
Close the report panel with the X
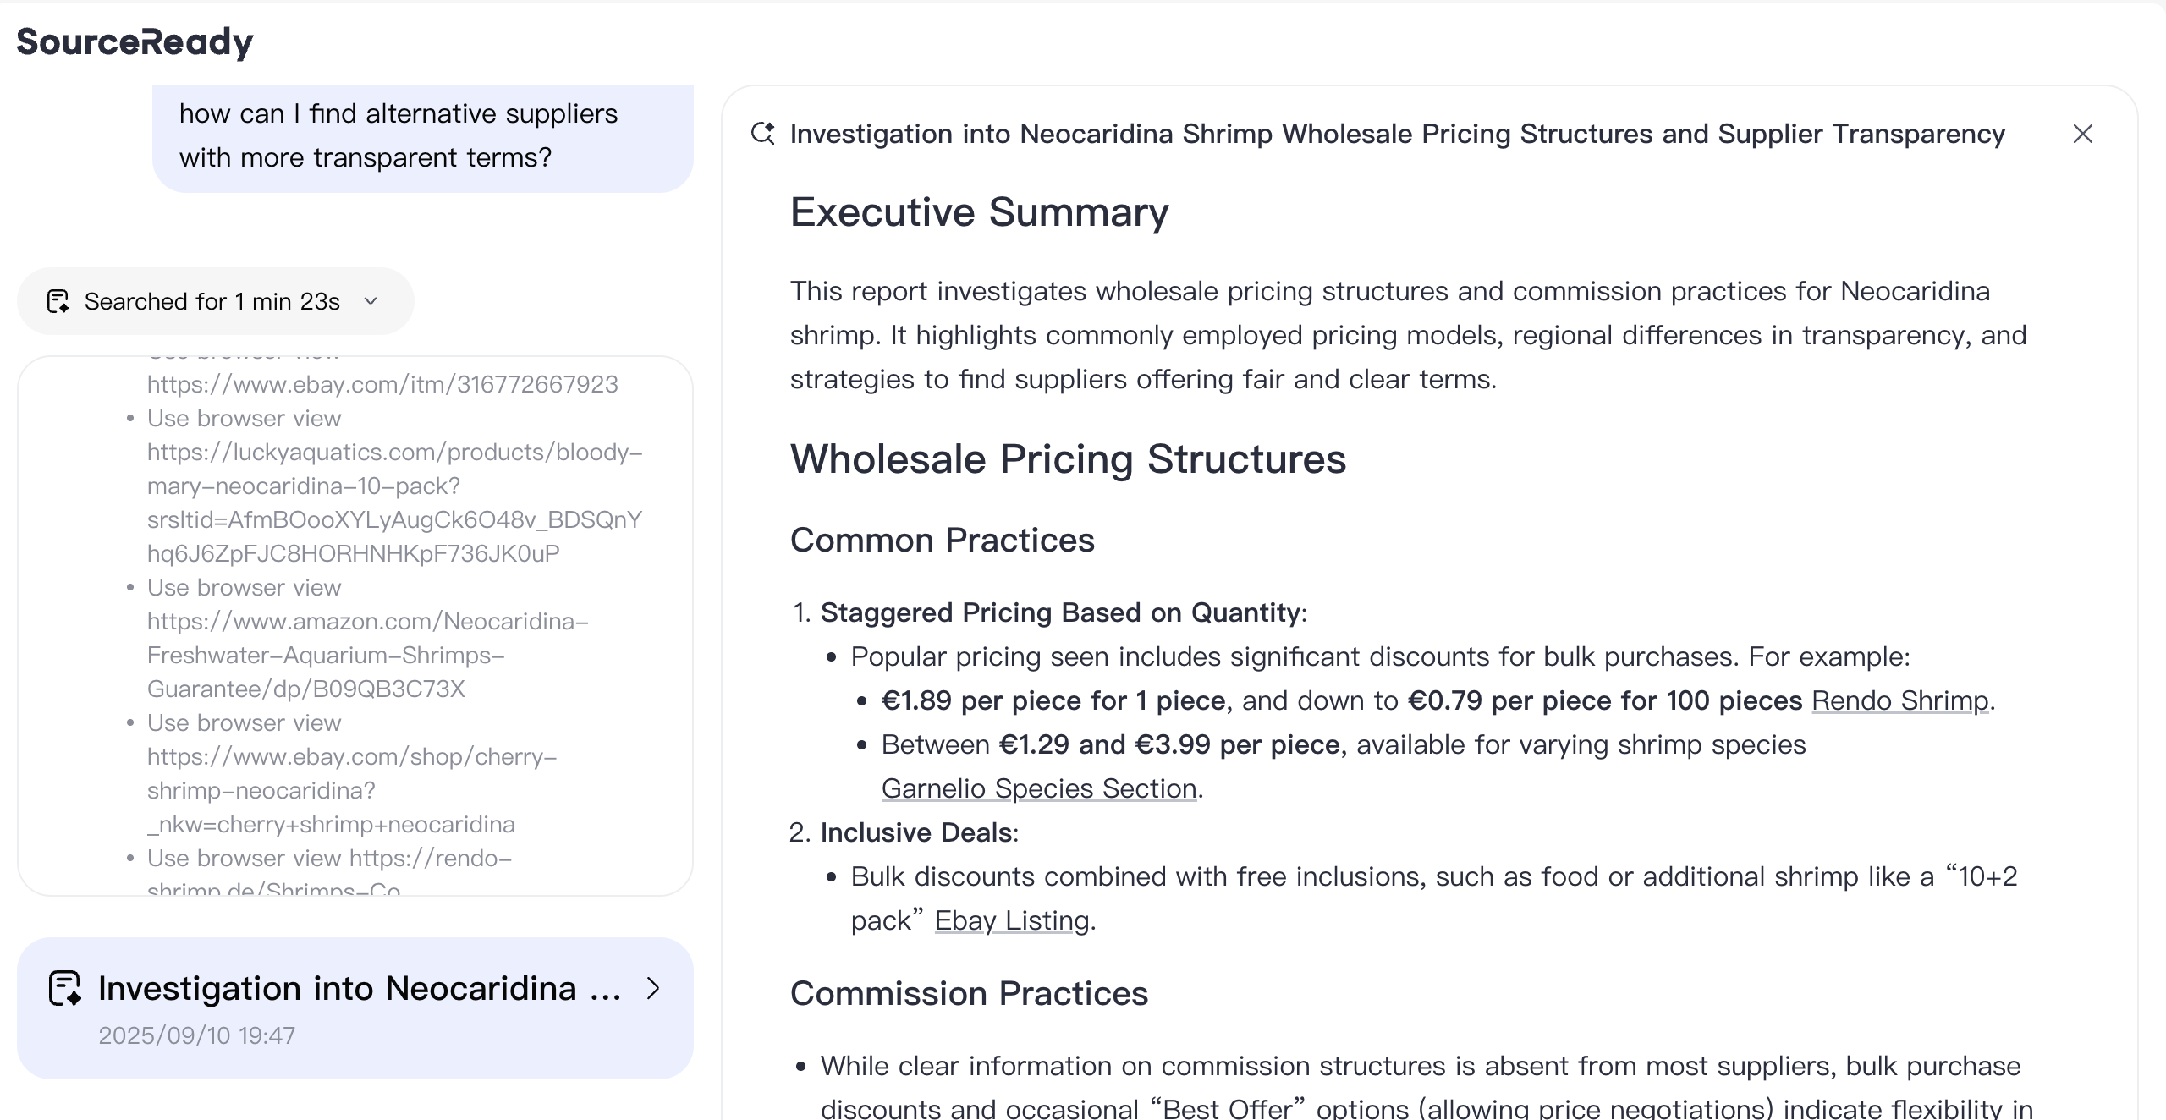pyautogui.click(x=2082, y=134)
